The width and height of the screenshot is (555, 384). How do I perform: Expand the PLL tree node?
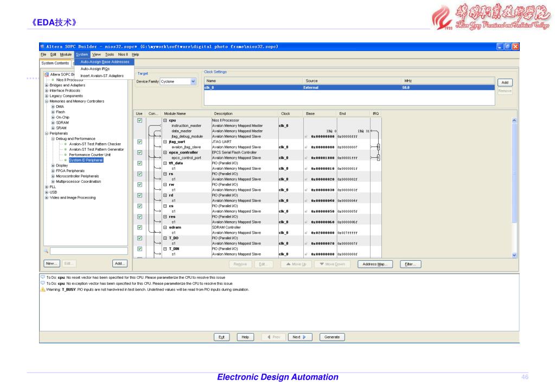[46, 187]
